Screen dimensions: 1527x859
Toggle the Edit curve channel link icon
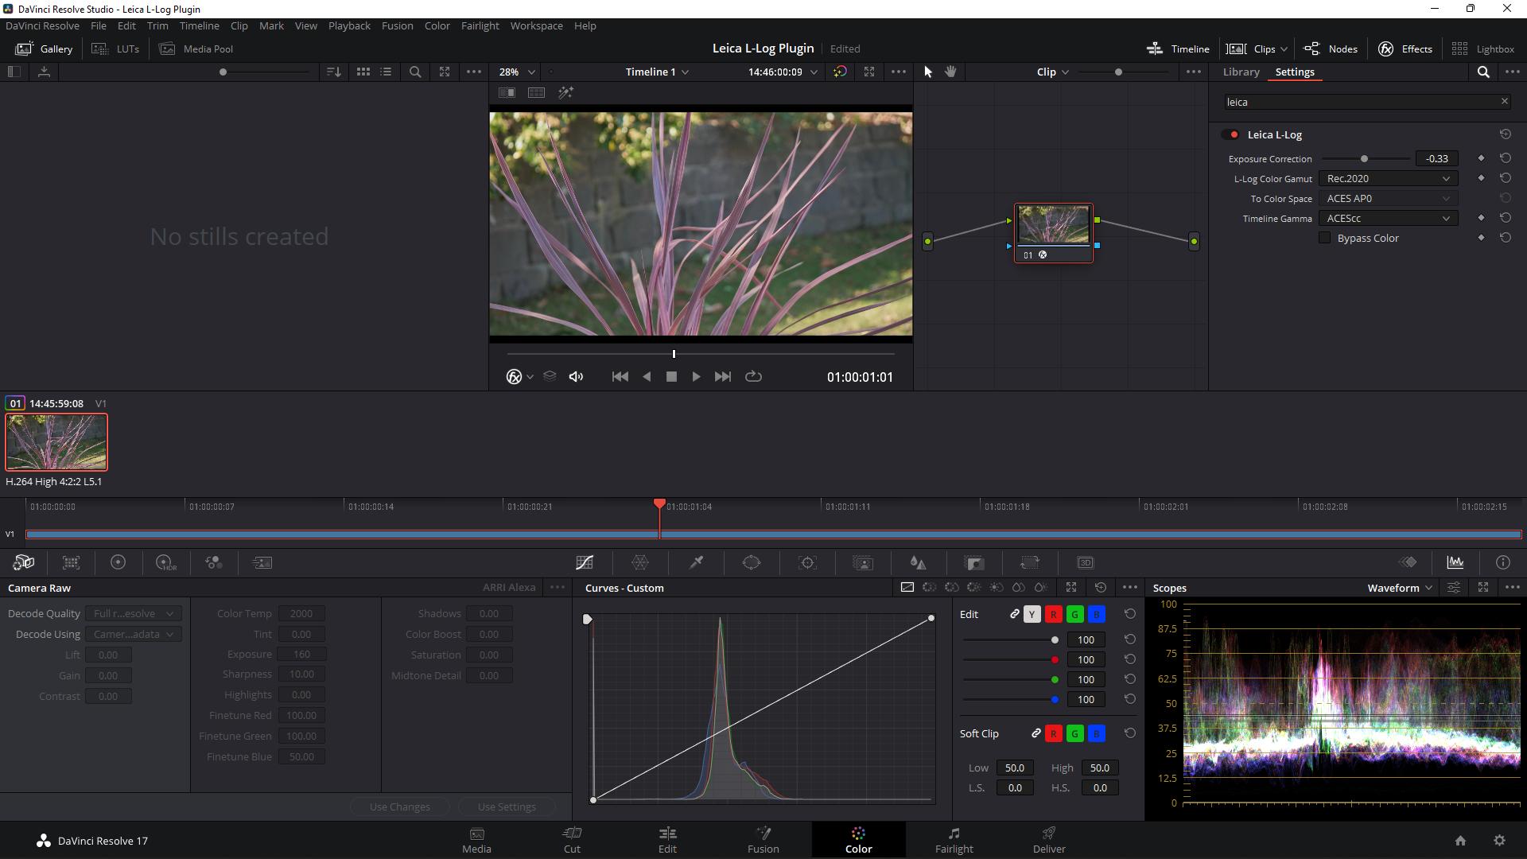[x=1014, y=614]
